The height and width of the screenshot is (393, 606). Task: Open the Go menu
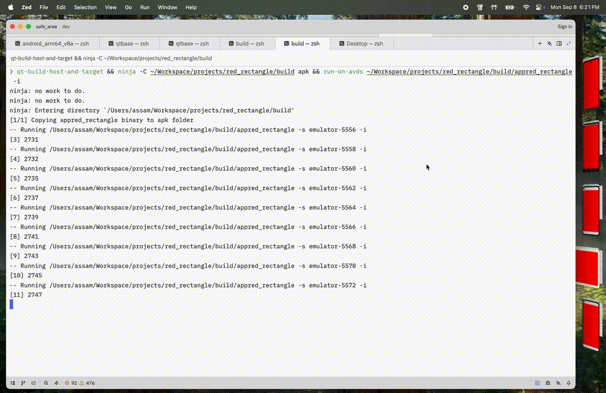pos(128,7)
